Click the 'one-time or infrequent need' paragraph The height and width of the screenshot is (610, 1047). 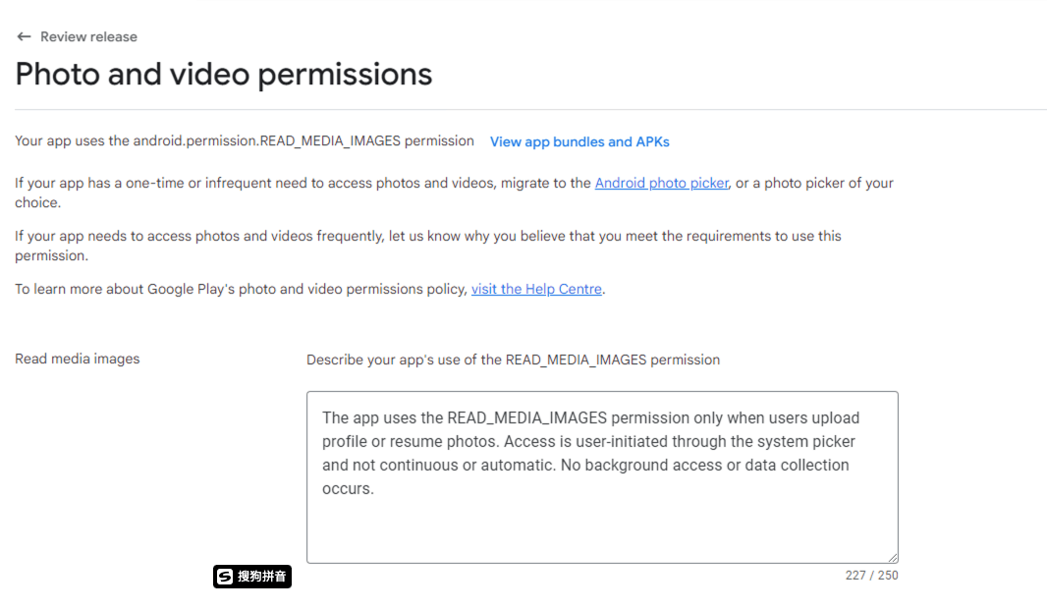[x=295, y=183]
